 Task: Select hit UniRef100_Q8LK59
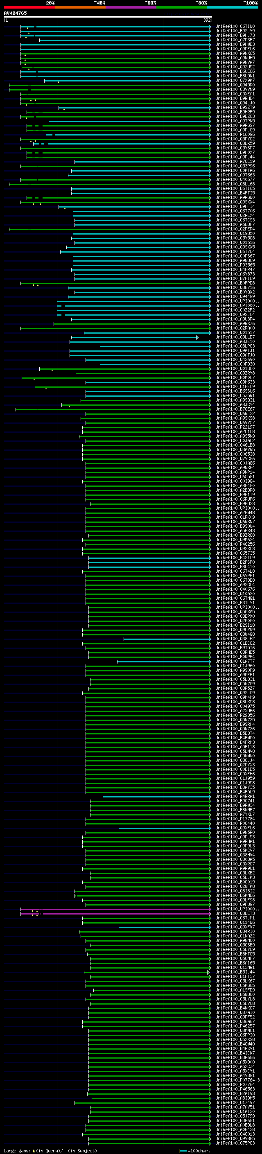[x=235, y=143]
